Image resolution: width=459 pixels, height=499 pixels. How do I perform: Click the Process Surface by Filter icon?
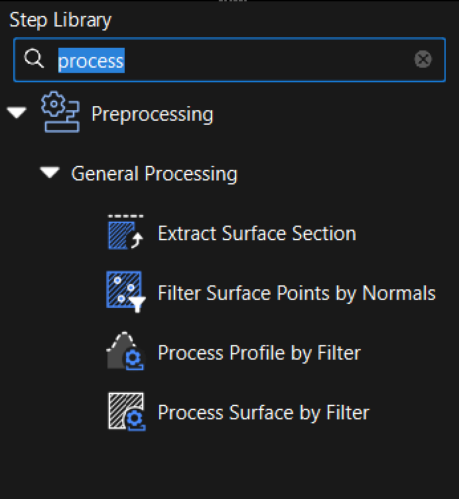126,411
